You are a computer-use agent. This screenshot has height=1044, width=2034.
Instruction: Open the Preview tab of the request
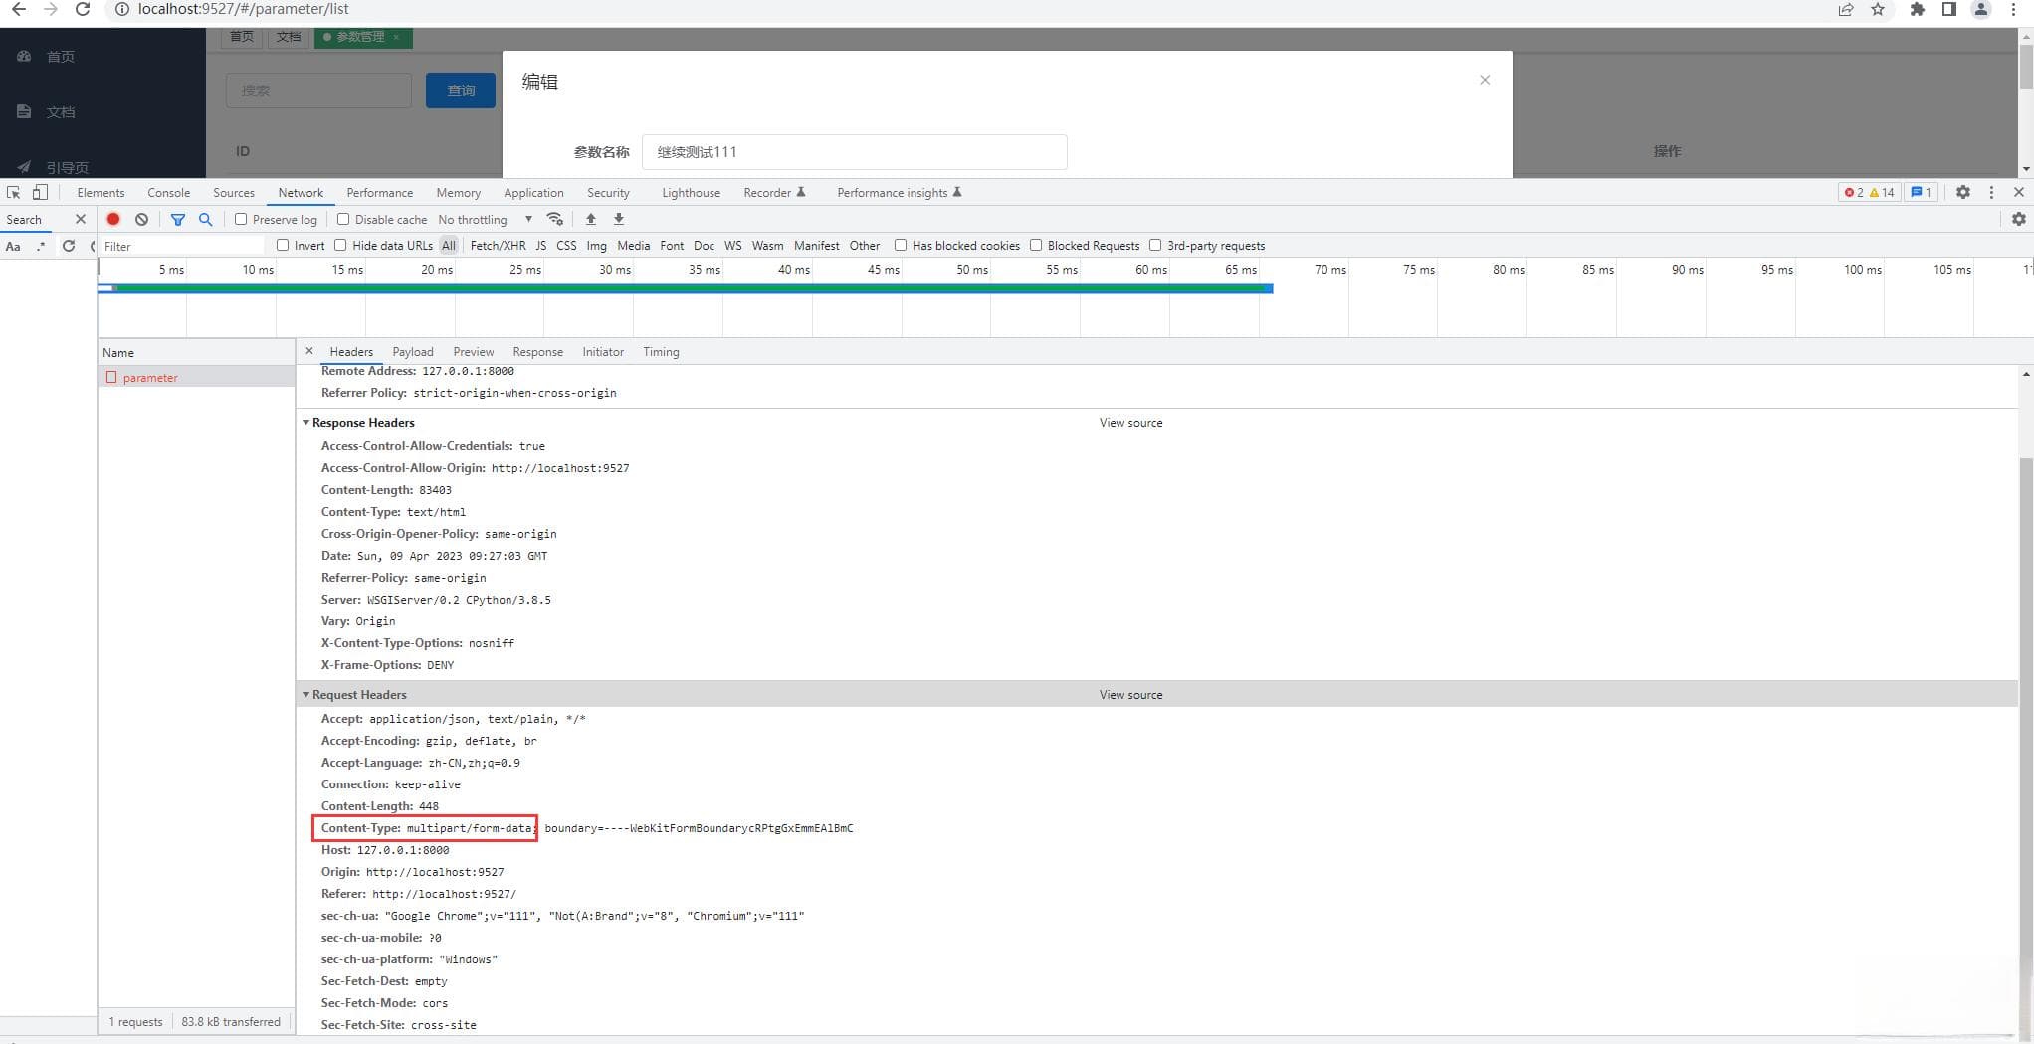pyautogui.click(x=474, y=352)
